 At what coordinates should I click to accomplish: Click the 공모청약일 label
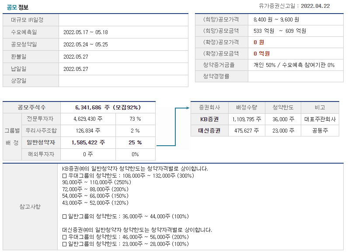(x=24, y=44)
